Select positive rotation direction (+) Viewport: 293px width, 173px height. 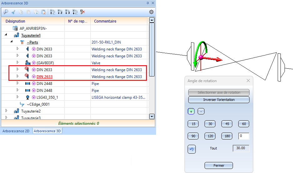tap(191, 111)
